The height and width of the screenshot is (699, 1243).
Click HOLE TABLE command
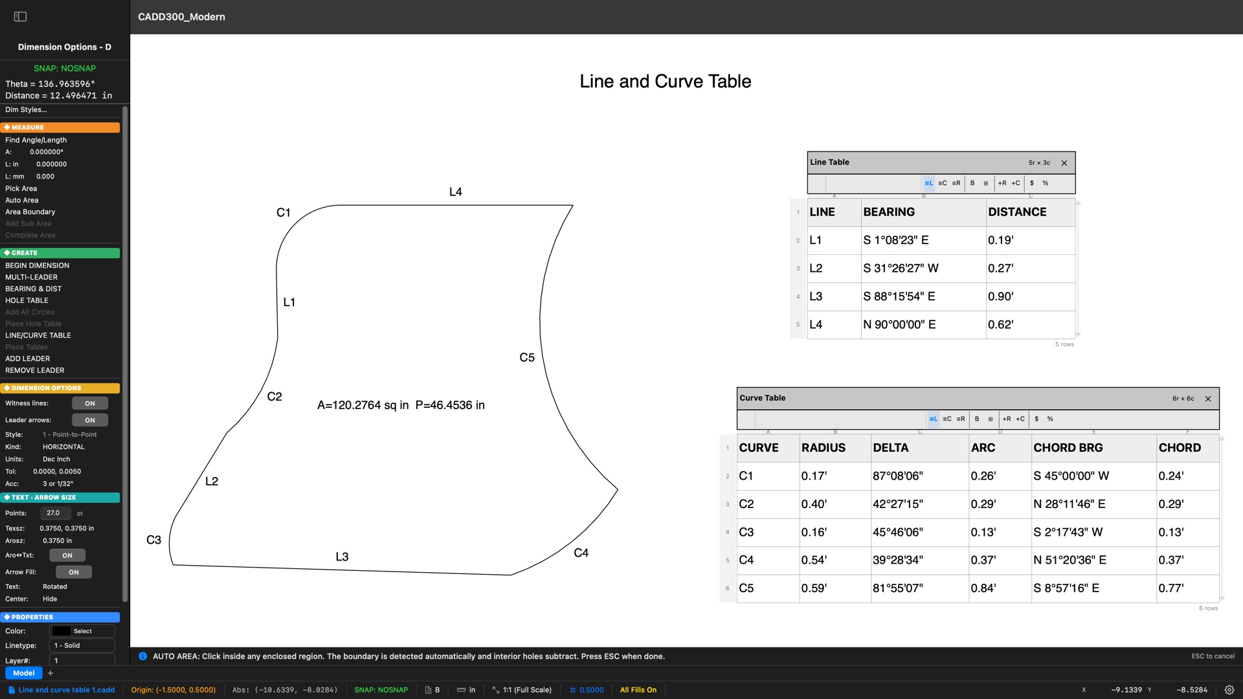[27, 301]
